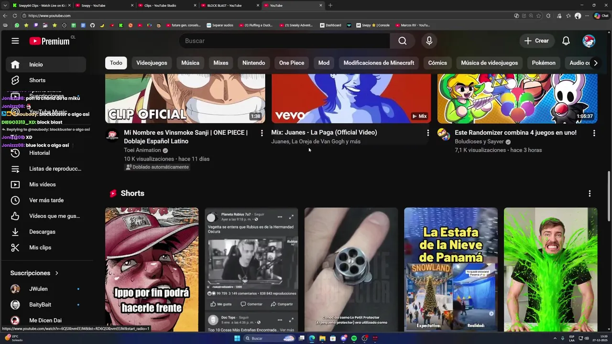This screenshot has height=344, width=612.
Task: Reload the page
Action: pos(15,16)
